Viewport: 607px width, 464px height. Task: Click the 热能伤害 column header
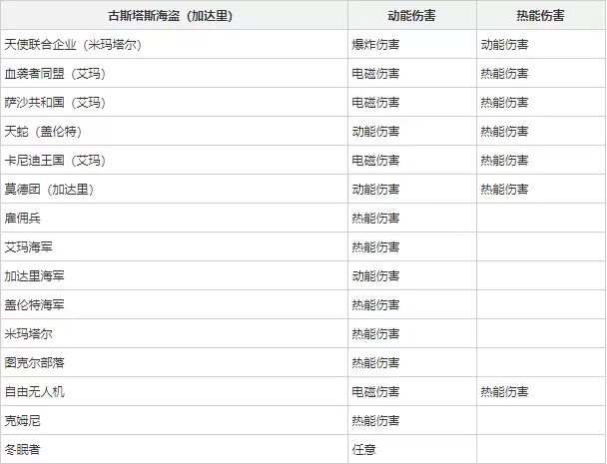pyautogui.click(x=540, y=16)
